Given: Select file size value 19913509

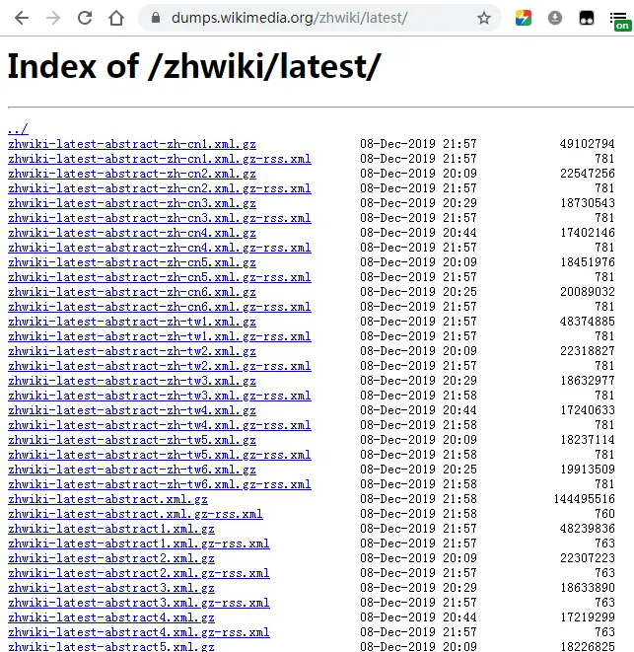Looking at the screenshot, I should click(x=587, y=470).
